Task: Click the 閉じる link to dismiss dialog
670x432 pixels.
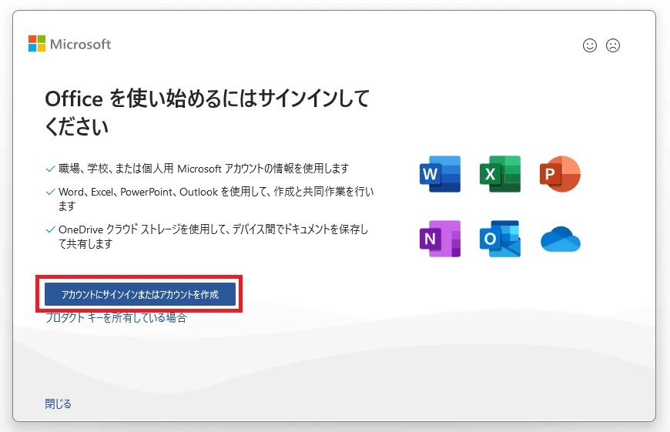Action: pyautogui.click(x=58, y=404)
